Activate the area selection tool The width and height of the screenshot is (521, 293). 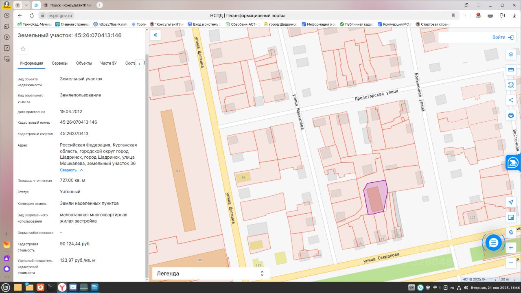[x=511, y=85]
